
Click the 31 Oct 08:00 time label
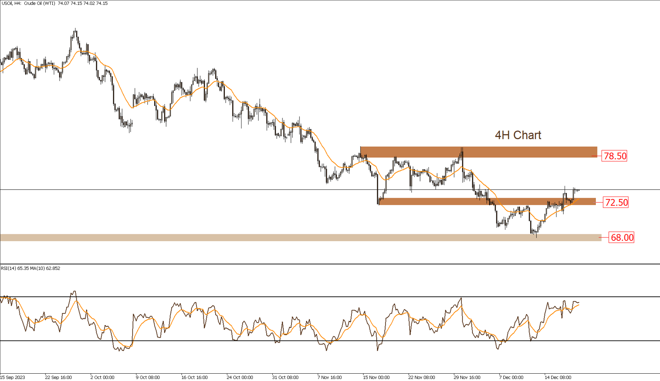(x=285, y=377)
